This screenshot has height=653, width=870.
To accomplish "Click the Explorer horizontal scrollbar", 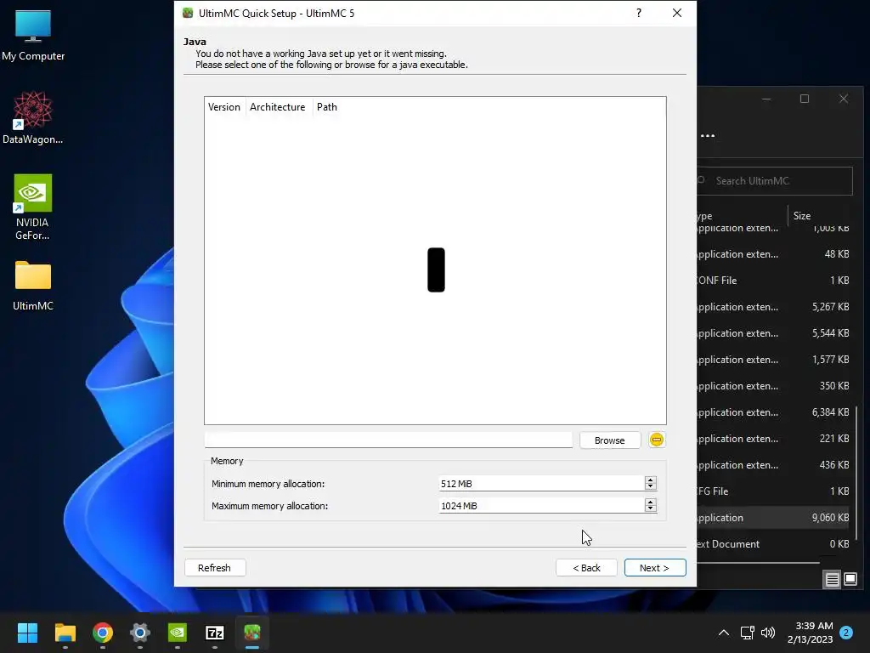I will 758,563.
